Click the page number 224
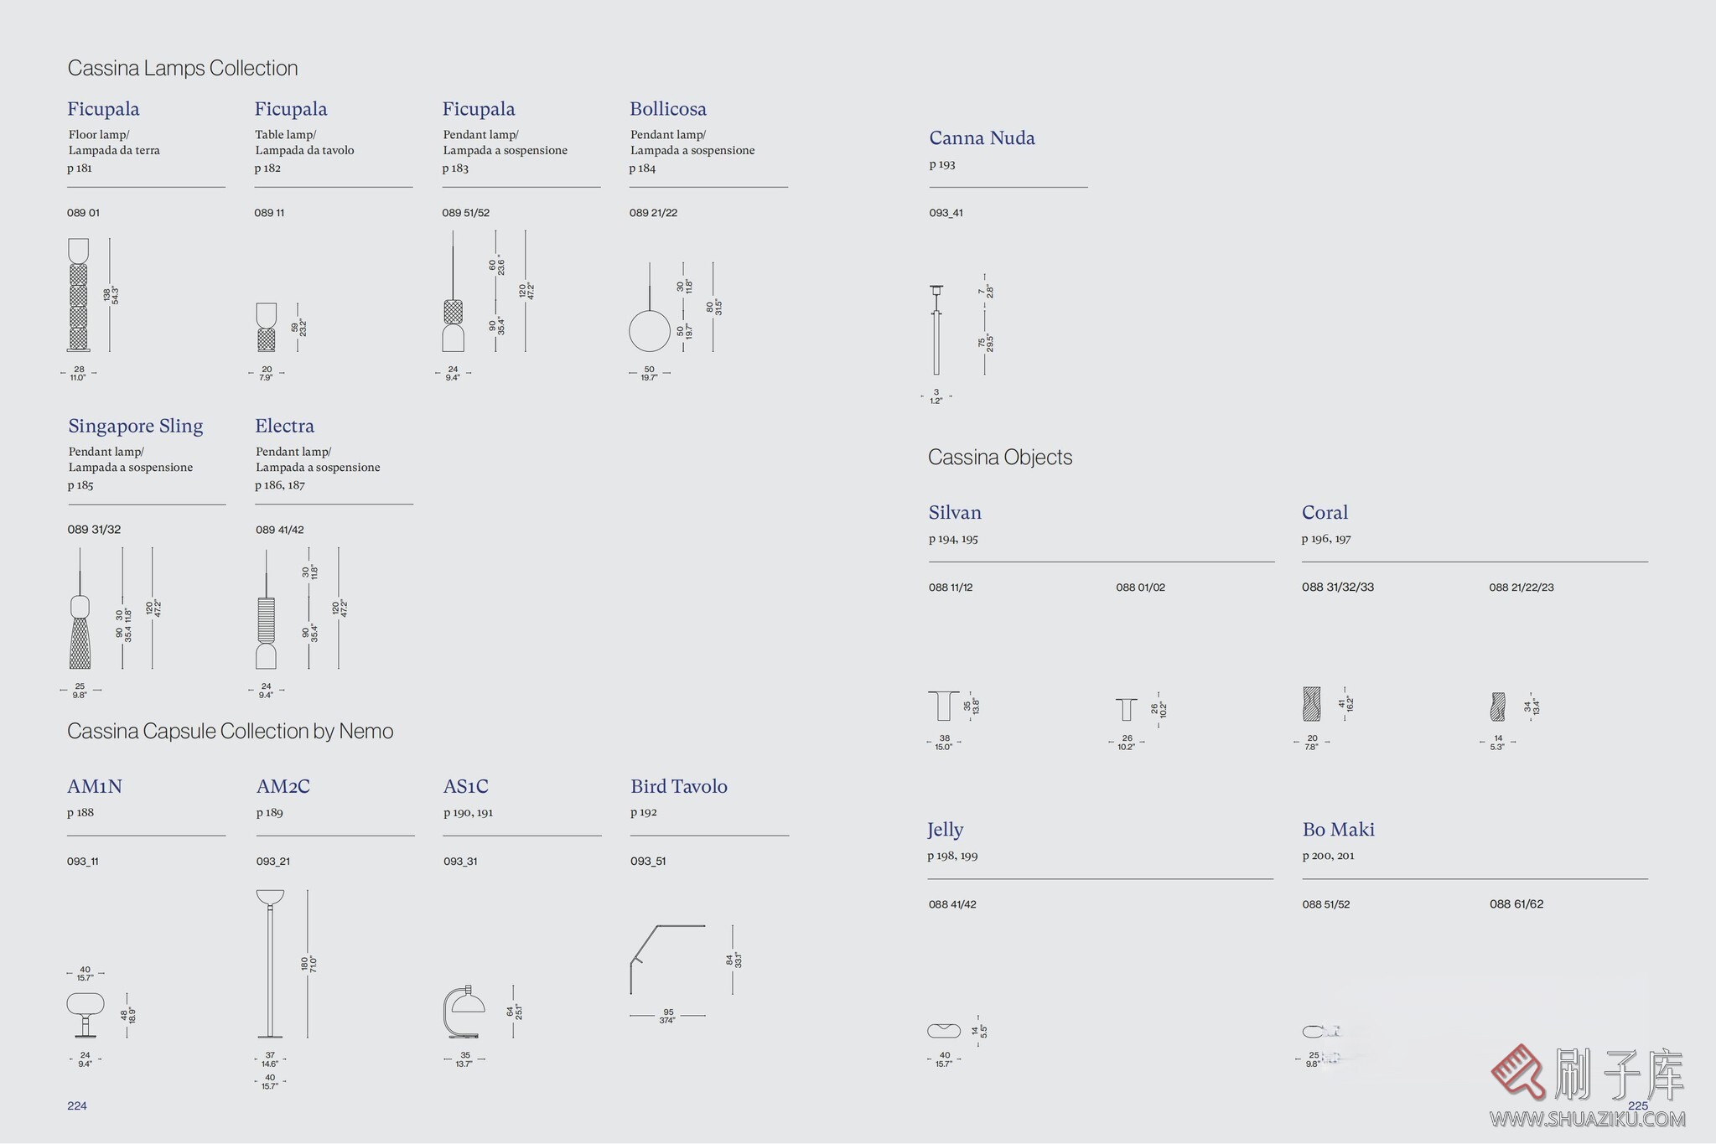 (x=77, y=1105)
